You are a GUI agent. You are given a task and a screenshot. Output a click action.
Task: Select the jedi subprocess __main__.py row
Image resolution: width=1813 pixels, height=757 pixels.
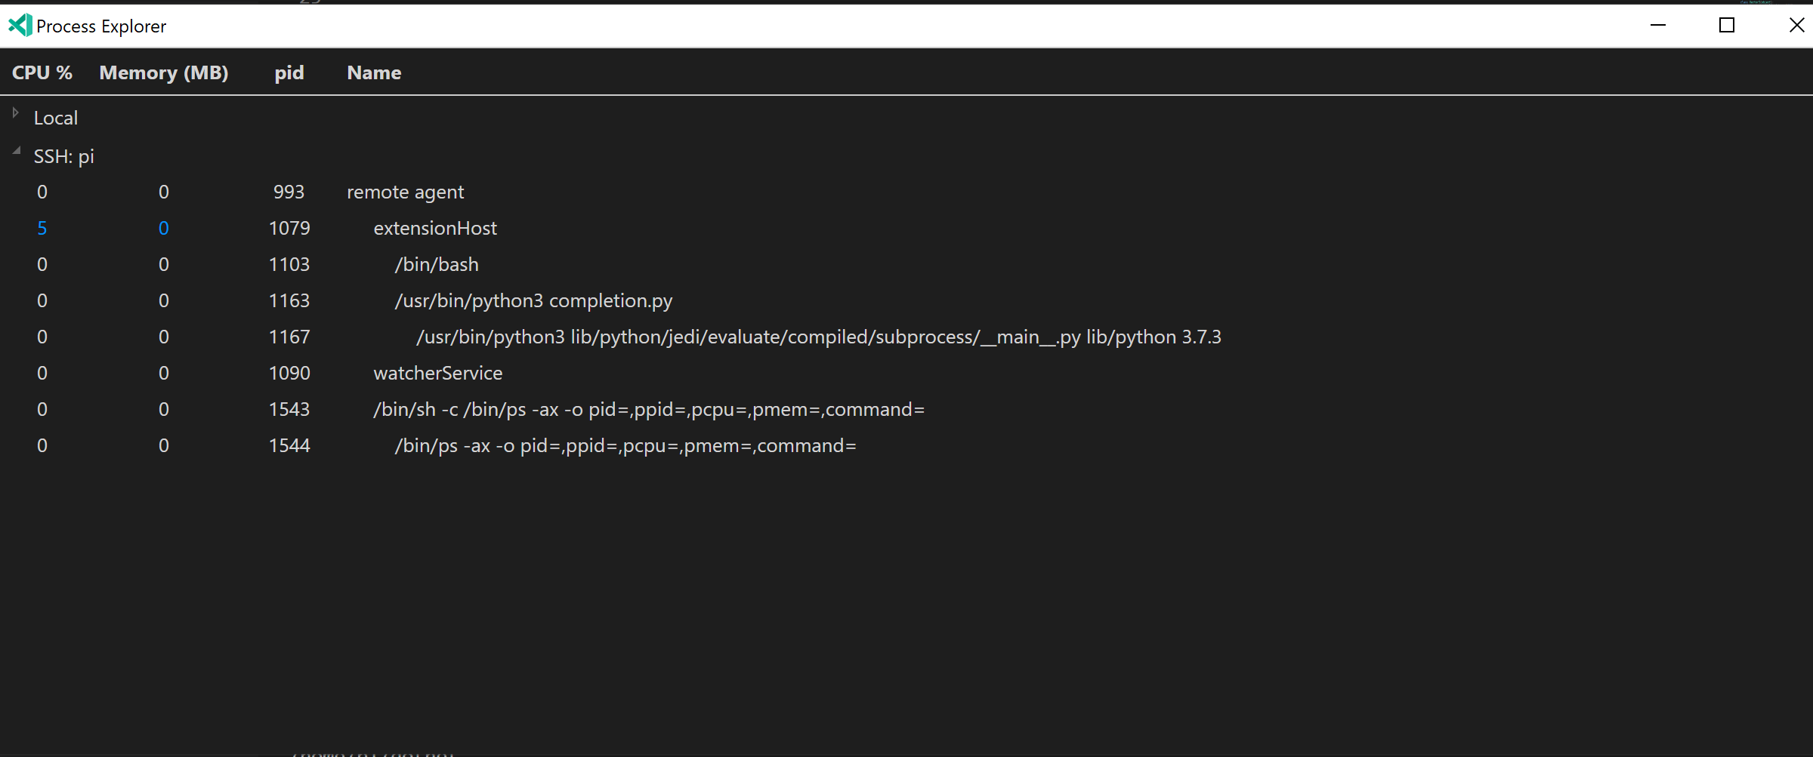[819, 337]
